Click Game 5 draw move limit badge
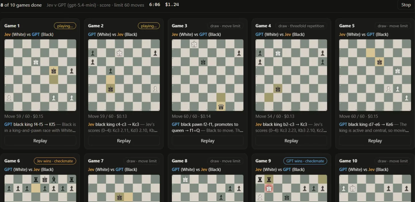 pos(393,26)
